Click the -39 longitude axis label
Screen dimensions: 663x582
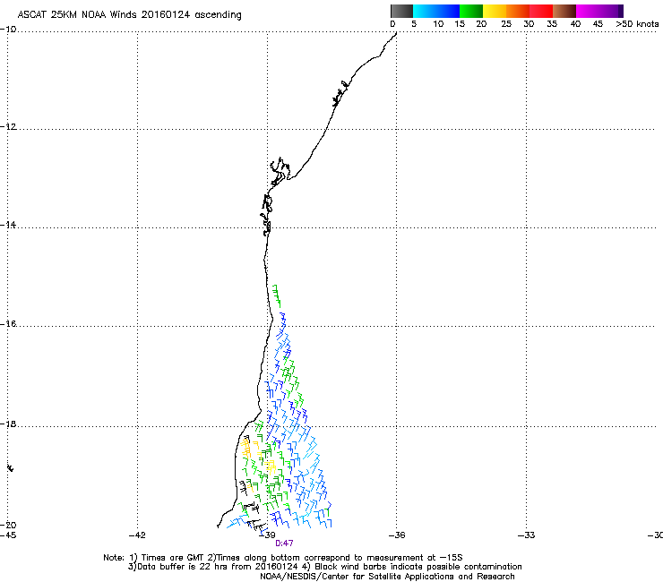[268, 535]
